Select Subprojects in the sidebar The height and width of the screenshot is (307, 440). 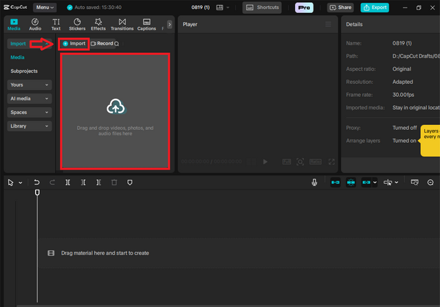pos(24,71)
